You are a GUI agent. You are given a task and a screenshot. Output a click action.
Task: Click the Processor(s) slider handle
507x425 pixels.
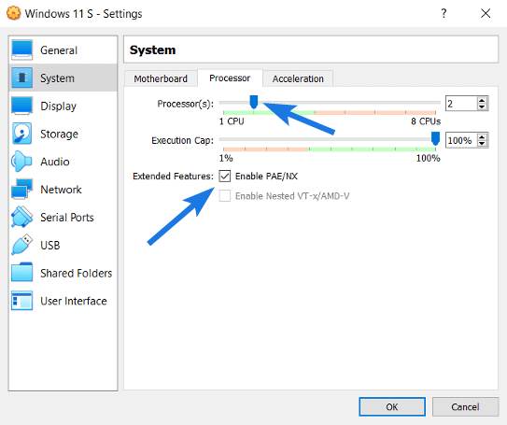254,102
